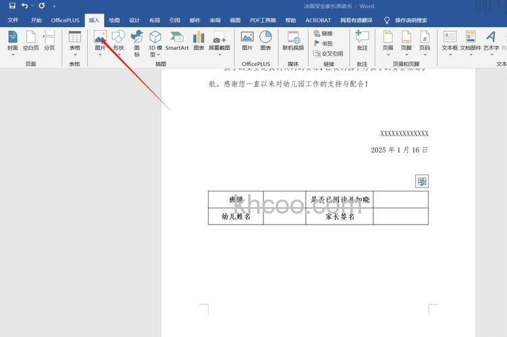Click OfficePLUS 图表 pie chart button
This screenshot has height=337, width=507.
[265, 41]
